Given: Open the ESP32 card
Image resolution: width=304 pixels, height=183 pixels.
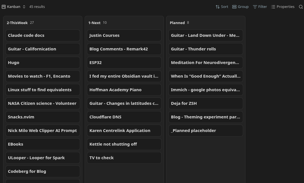Looking at the screenshot, I should [x=124, y=63].
